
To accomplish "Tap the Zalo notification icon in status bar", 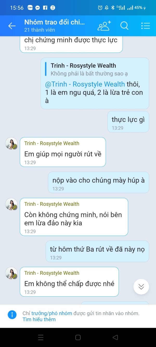I will click(30, 8).
